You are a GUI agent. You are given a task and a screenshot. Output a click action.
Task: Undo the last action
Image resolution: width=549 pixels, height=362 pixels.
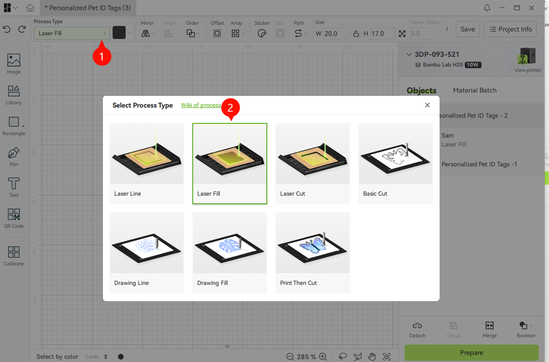pos(6,29)
